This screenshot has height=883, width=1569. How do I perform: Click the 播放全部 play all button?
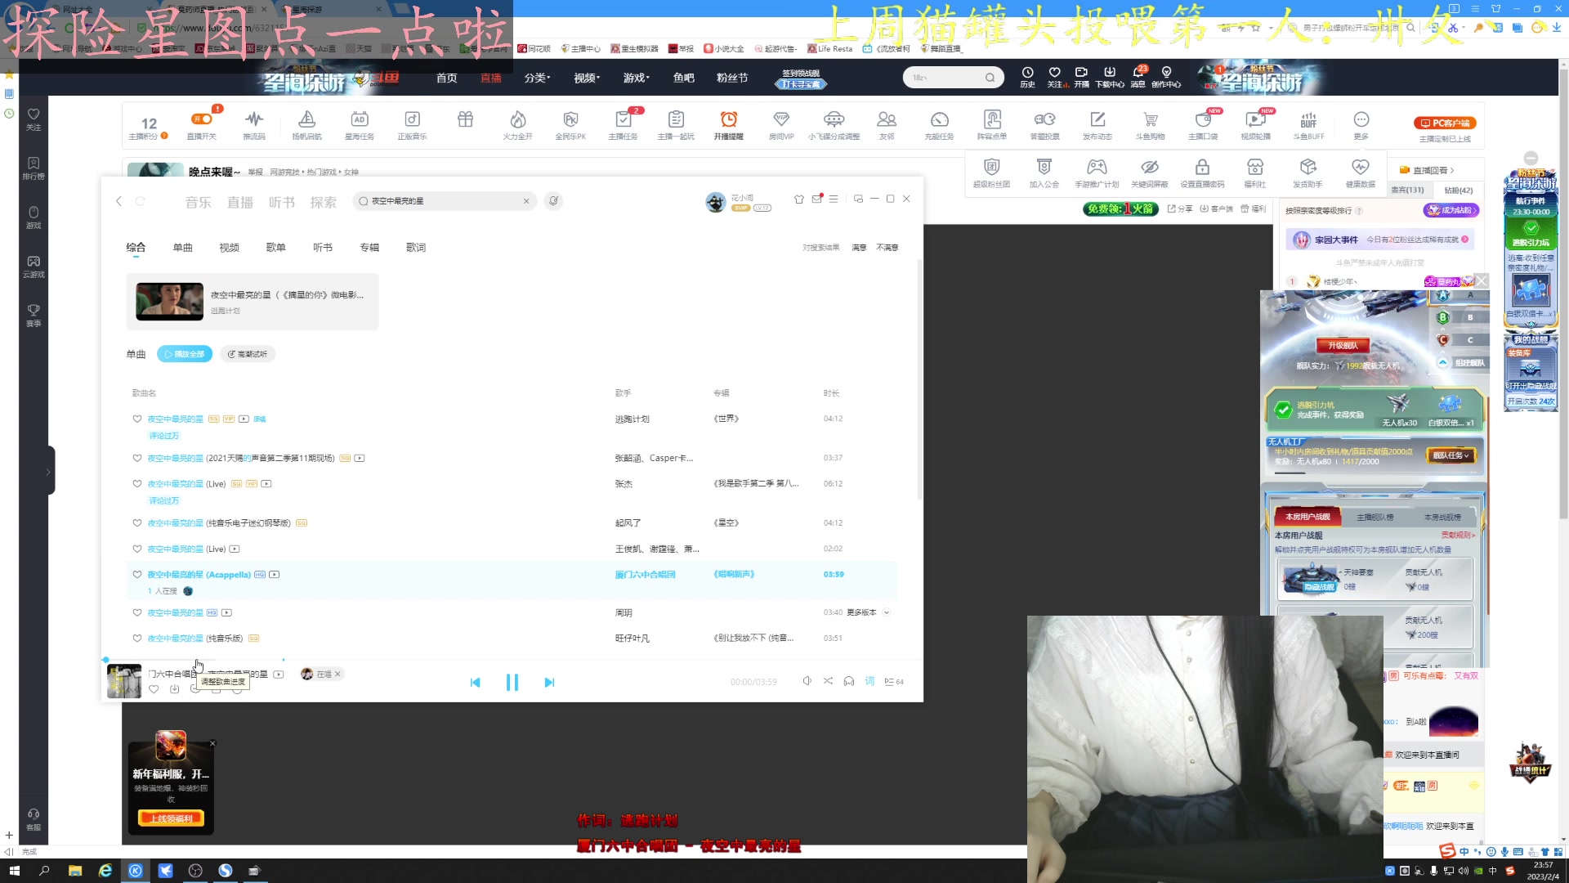[x=185, y=354]
